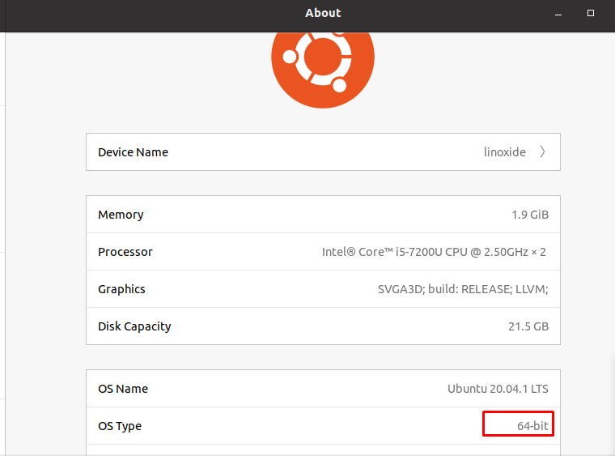
Task: Click the 21.5 GB disk capacity value
Action: [x=528, y=326]
